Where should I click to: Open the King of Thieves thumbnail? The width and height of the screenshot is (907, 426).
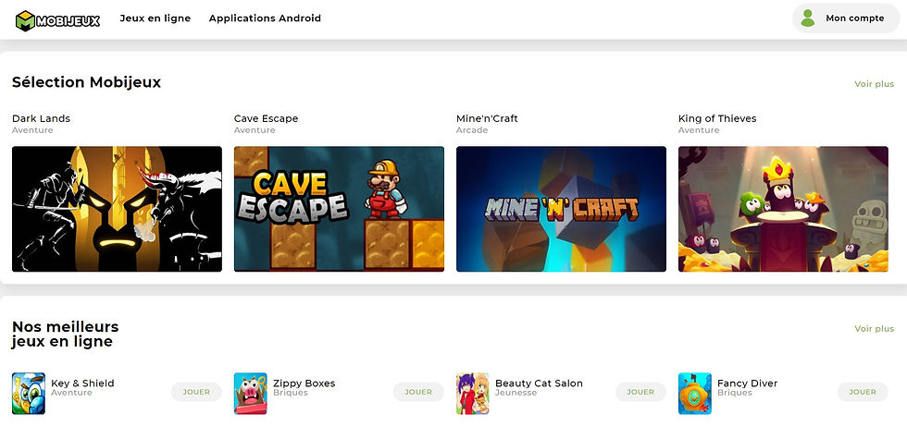[x=783, y=209]
